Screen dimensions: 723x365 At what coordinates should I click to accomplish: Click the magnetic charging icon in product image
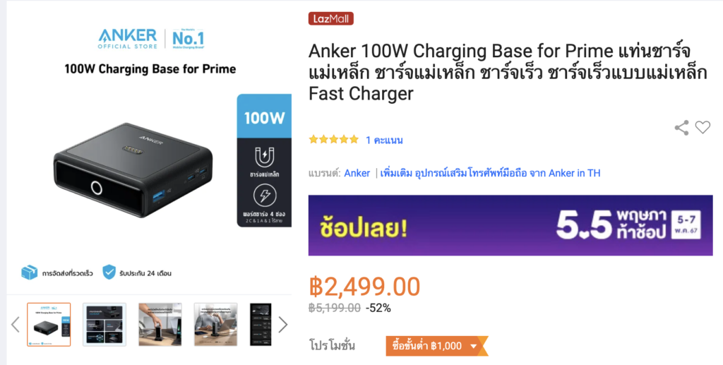tap(265, 157)
